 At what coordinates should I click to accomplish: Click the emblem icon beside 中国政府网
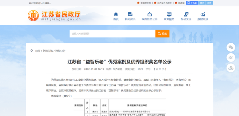(x=138, y=3)
